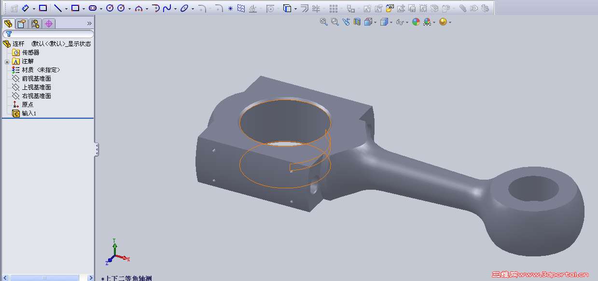
Task: Select the Corner Rectangle tool in sketch toolbar
Action: [x=75, y=8]
